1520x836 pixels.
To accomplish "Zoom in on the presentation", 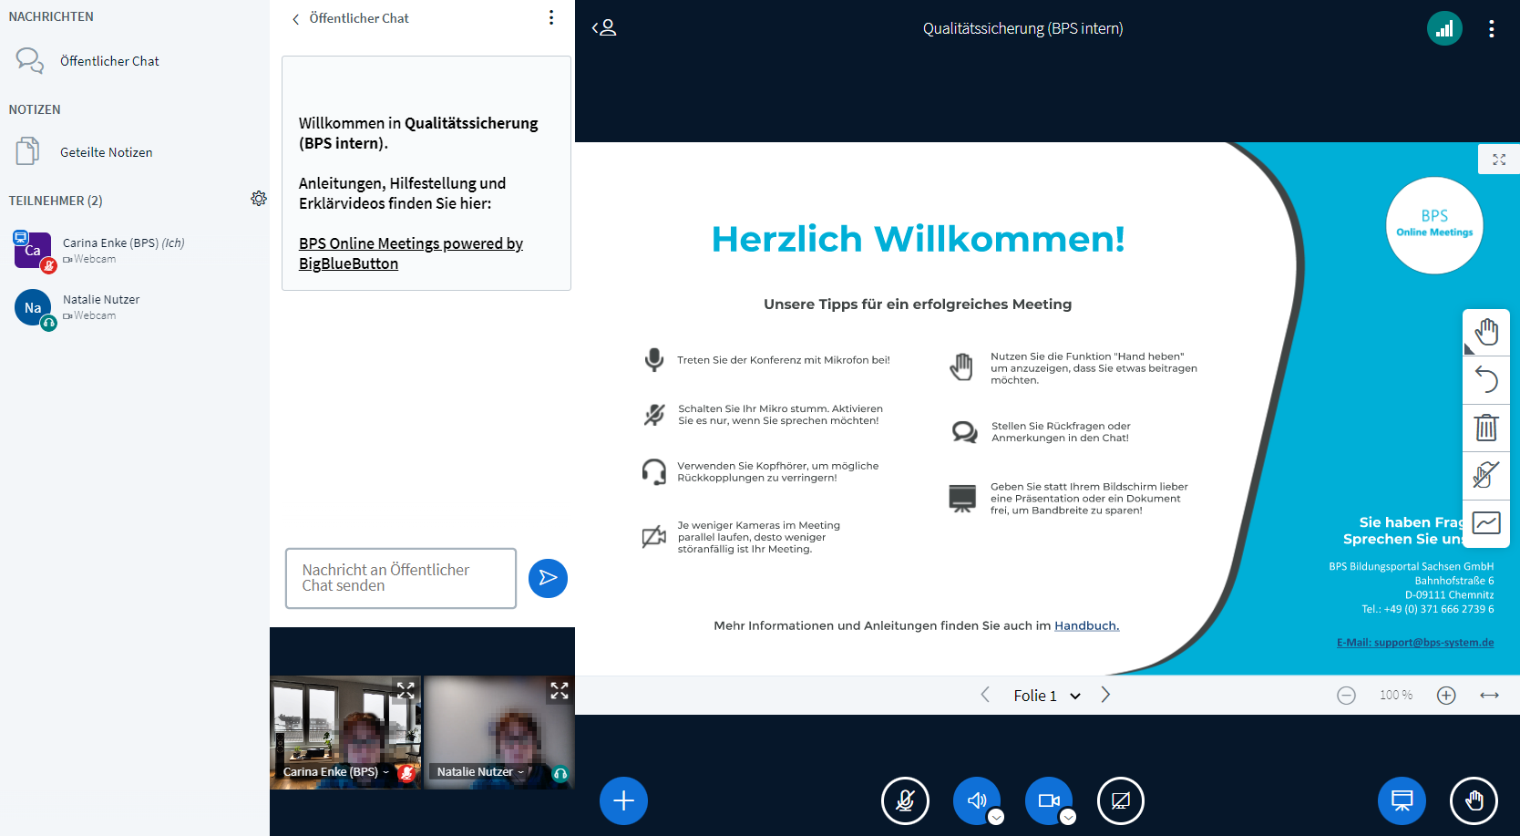I will [x=1446, y=695].
